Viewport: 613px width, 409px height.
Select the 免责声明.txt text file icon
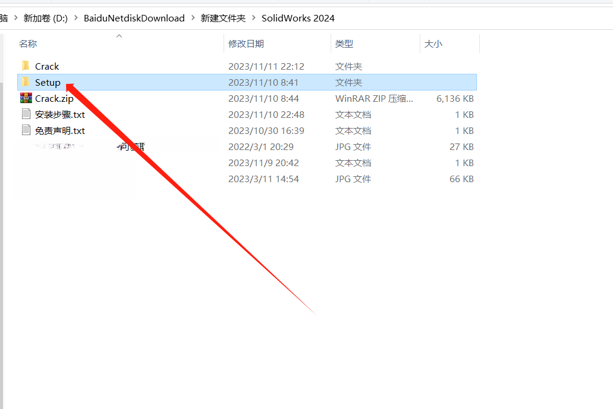point(26,130)
